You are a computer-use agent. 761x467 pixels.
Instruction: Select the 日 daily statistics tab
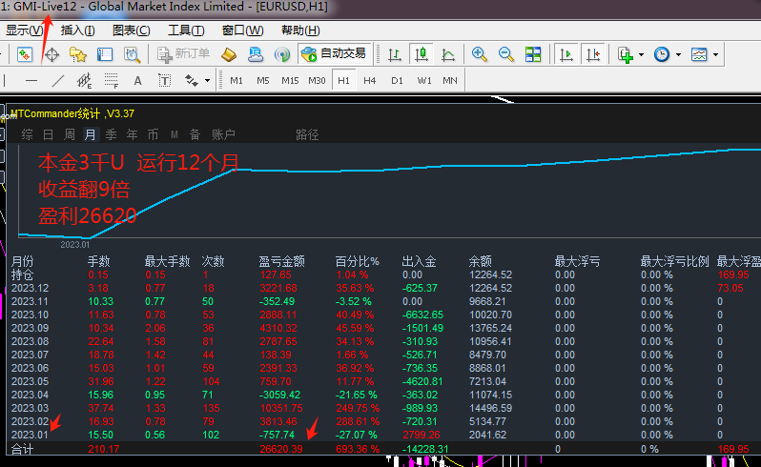pos(48,134)
